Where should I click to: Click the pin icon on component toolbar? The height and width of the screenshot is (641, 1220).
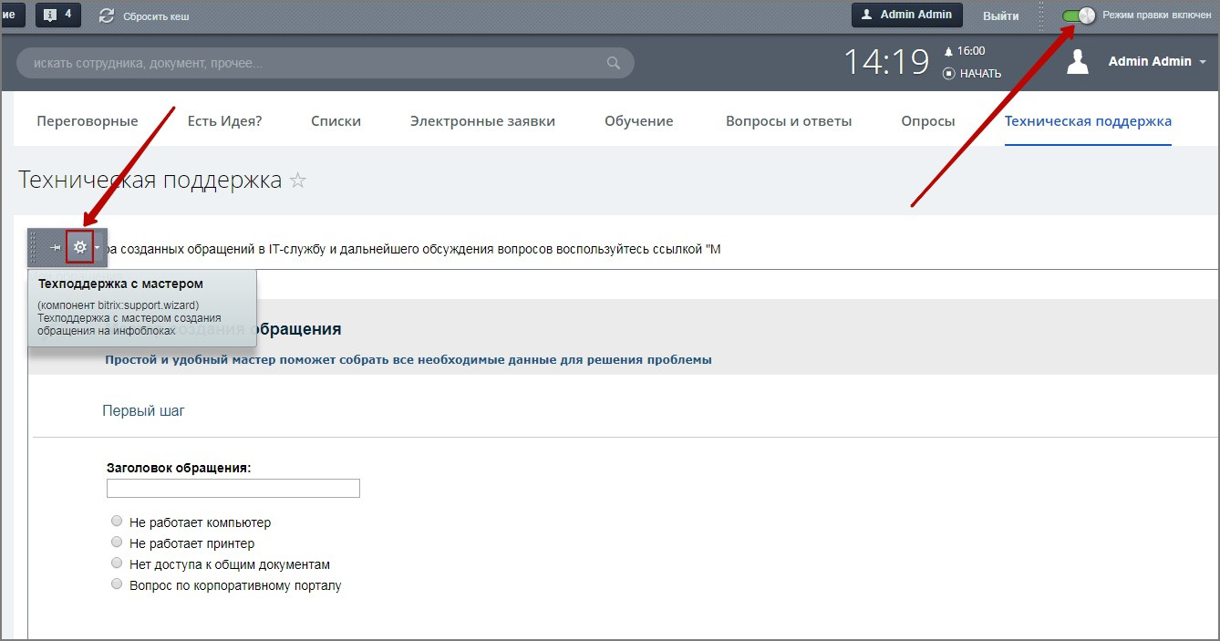pos(55,247)
